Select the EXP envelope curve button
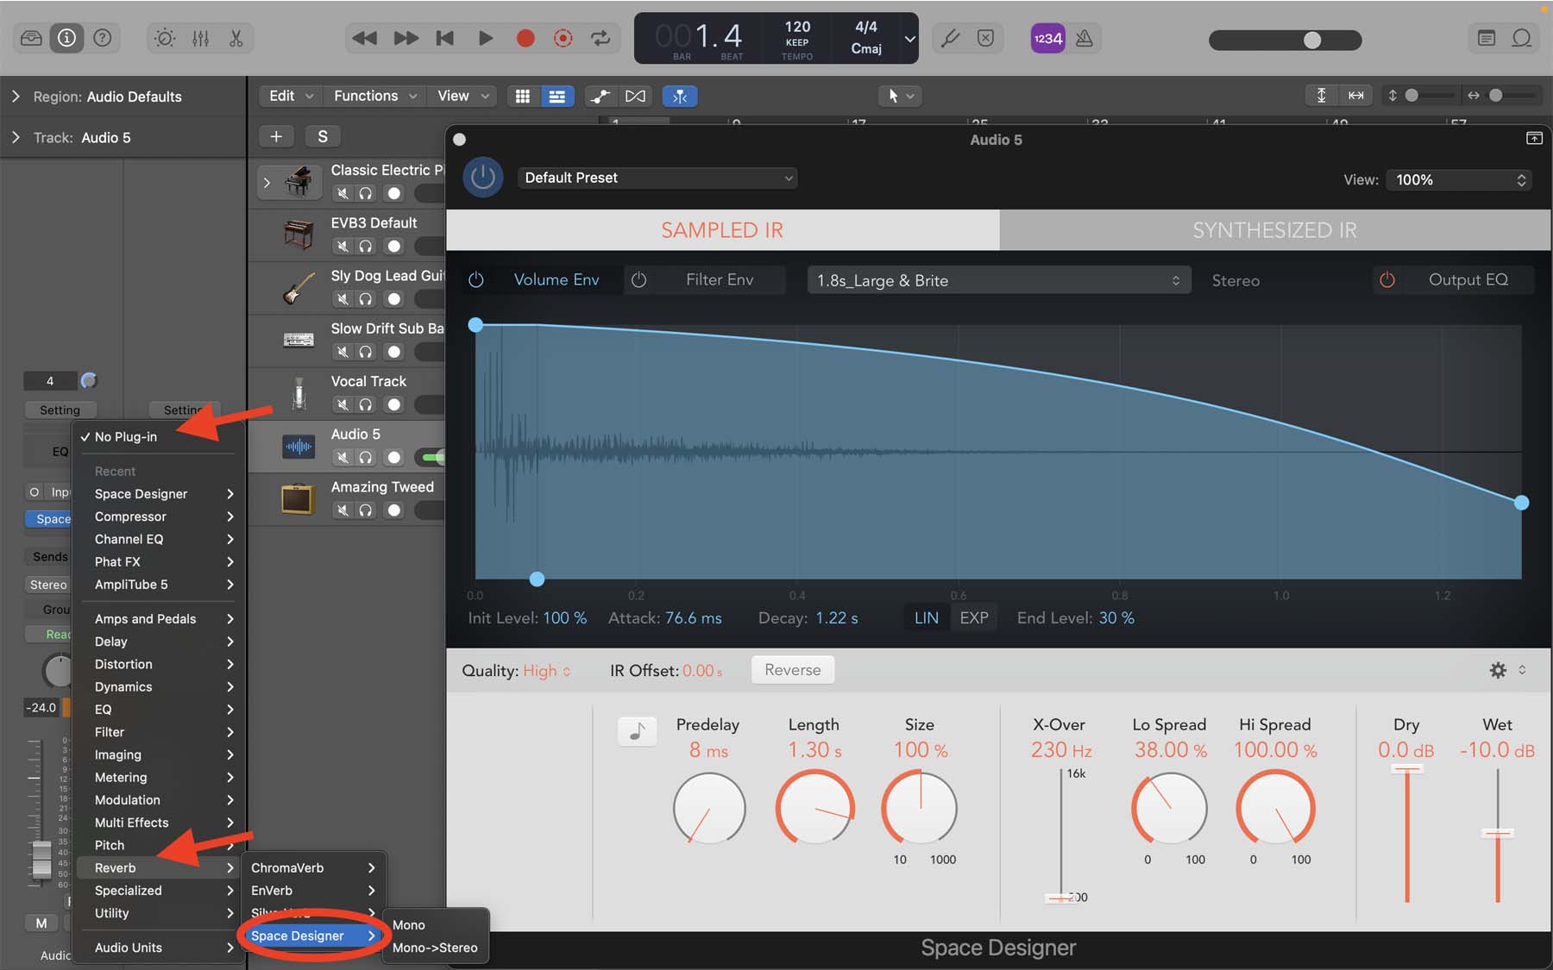 coord(974,617)
